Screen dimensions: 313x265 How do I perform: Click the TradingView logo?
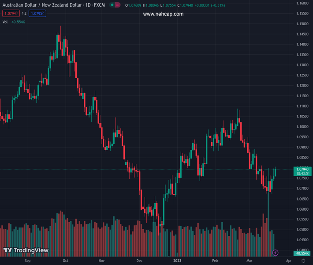coord(26,250)
